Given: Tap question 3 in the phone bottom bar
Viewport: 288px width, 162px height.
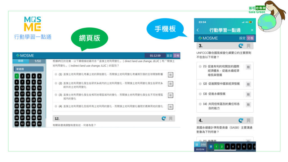Looking at the screenshot, I should point(227,147).
